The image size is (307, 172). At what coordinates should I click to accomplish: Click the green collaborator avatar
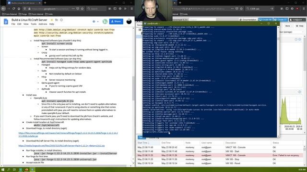[105, 21]
